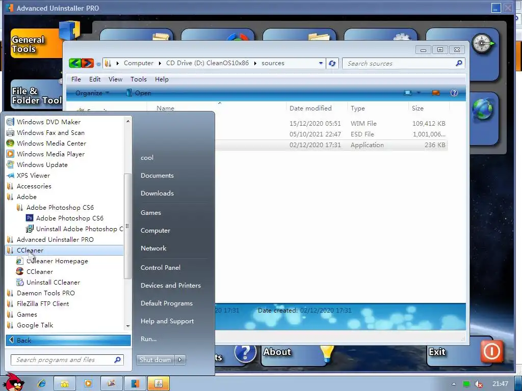Click the globe icon in Advanced Uninstaller
Screen dimensions: 522x391
coord(482,109)
